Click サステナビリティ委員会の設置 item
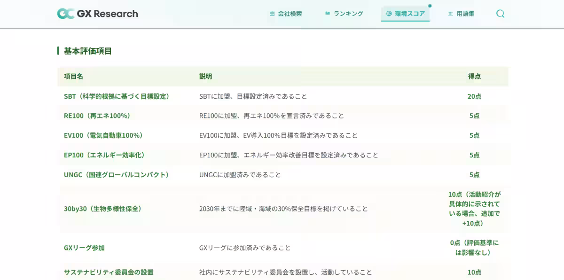The width and height of the screenshot is (564, 280). pyautogui.click(x=109, y=272)
